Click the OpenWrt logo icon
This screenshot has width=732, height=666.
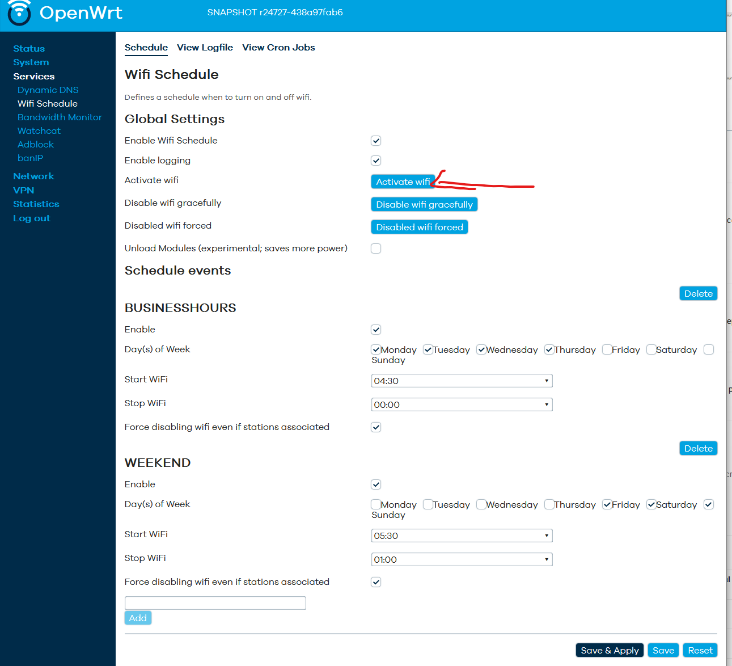click(19, 12)
